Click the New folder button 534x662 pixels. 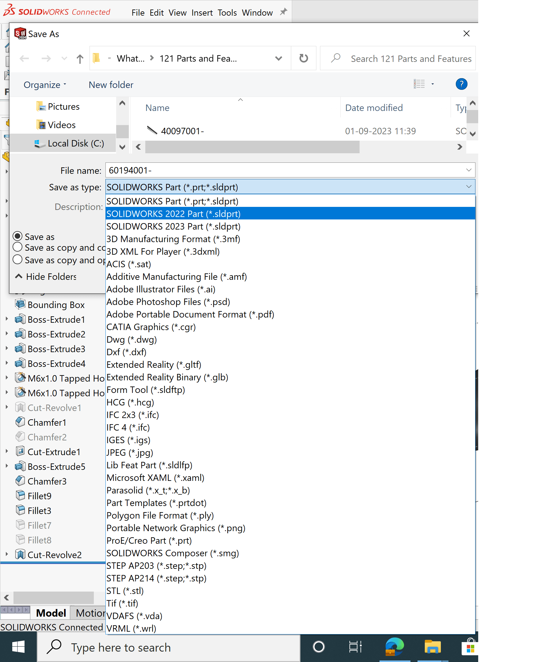click(111, 85)
